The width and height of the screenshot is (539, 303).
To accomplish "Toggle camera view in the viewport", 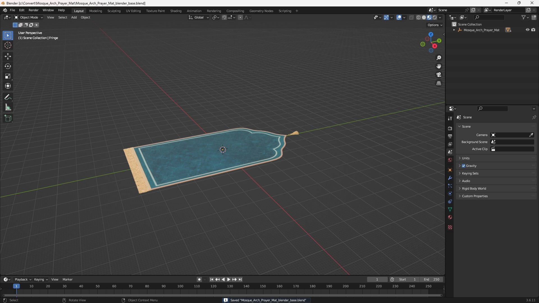I will coord(439,75).
